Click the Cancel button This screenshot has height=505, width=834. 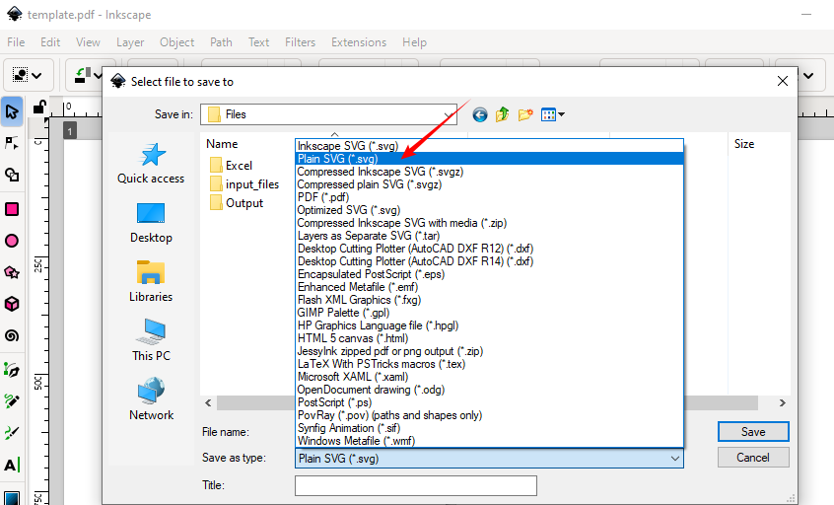[752, 458]
